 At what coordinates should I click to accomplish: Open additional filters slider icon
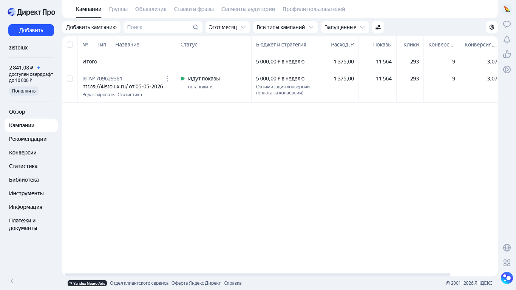pyautogui.click(x=378, y=27)
